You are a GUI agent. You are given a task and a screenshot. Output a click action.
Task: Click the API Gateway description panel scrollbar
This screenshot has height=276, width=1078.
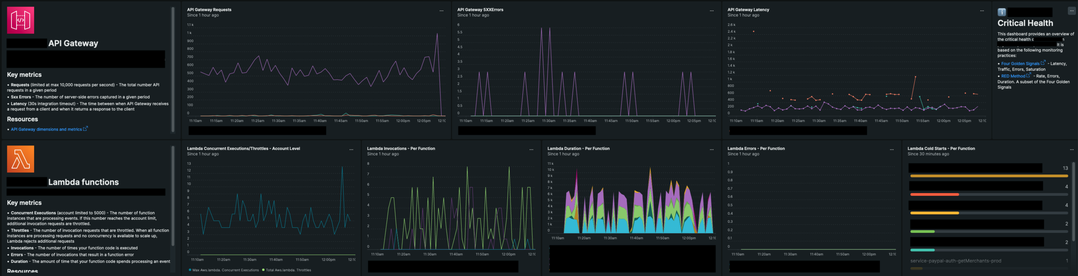point(173,70)
